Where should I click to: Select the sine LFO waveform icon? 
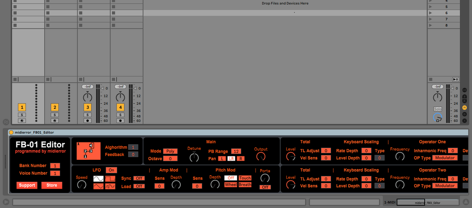click(x=99, y=179)
